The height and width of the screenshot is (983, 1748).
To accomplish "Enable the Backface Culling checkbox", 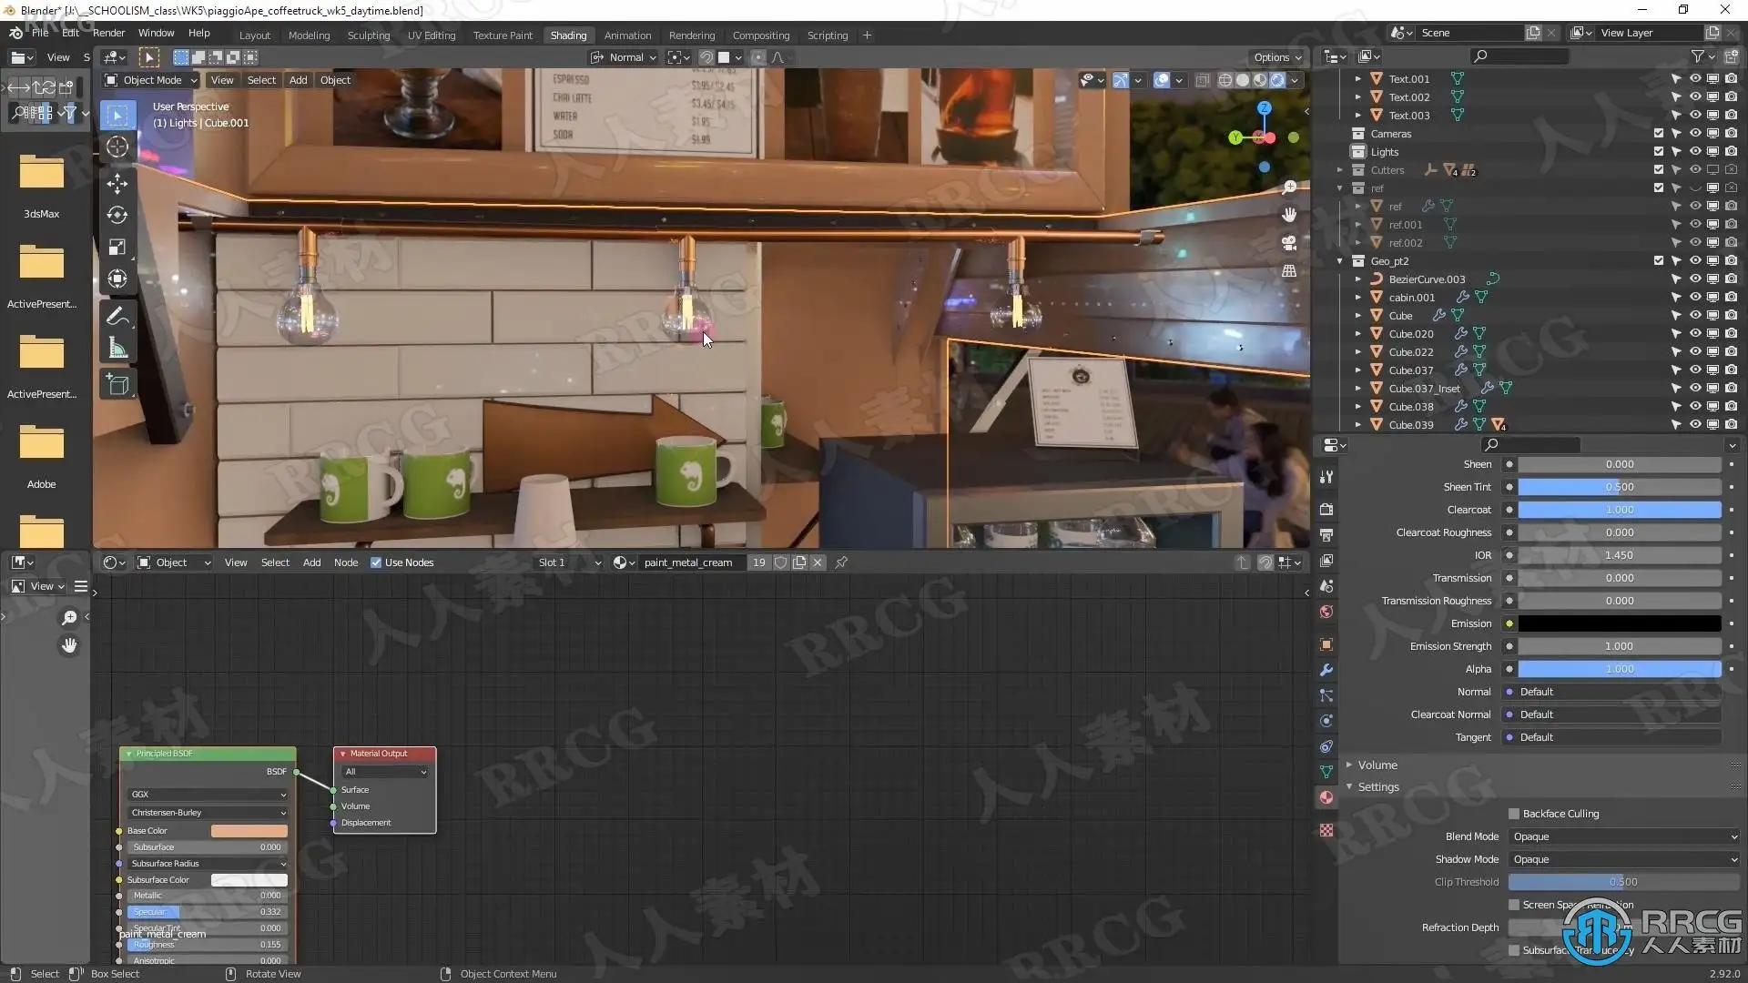I will click(x=1514, y=814).
